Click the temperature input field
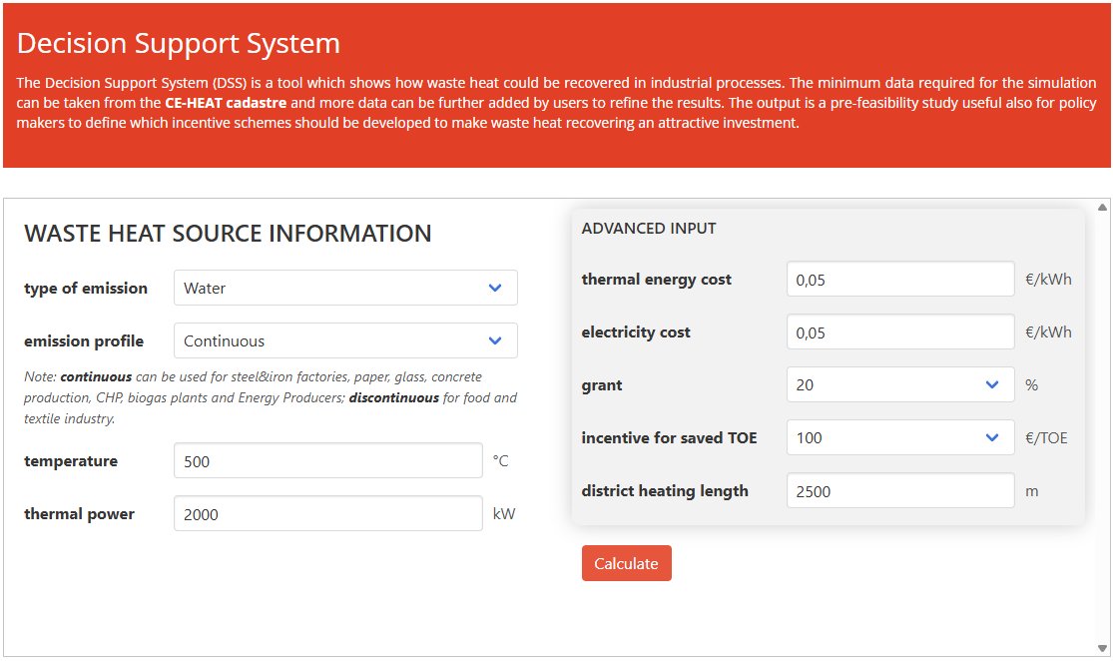 click(326, 460)
